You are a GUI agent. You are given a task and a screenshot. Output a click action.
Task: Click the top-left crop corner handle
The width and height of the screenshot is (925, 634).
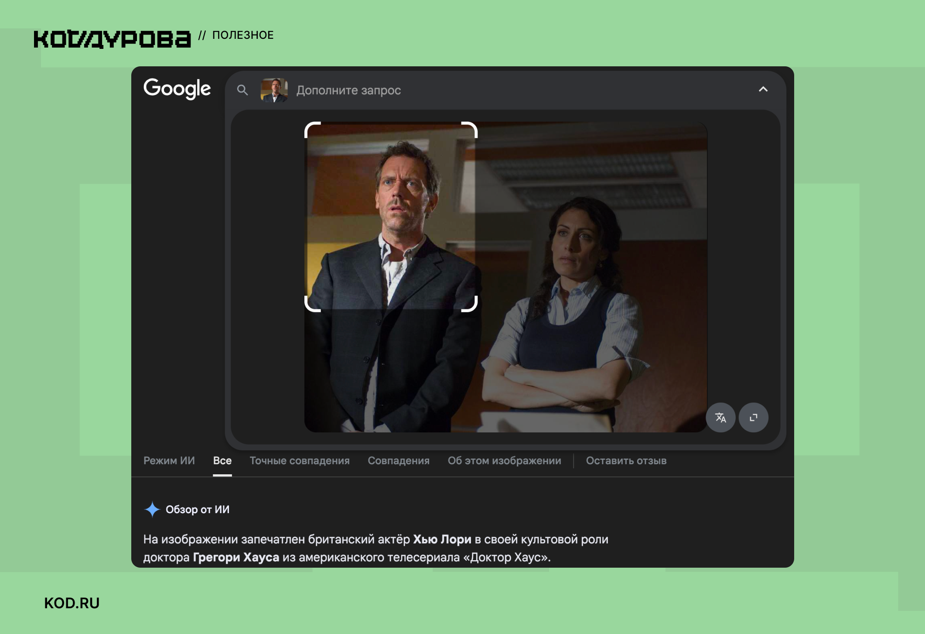pyautogui.click(x=312, y=130)
